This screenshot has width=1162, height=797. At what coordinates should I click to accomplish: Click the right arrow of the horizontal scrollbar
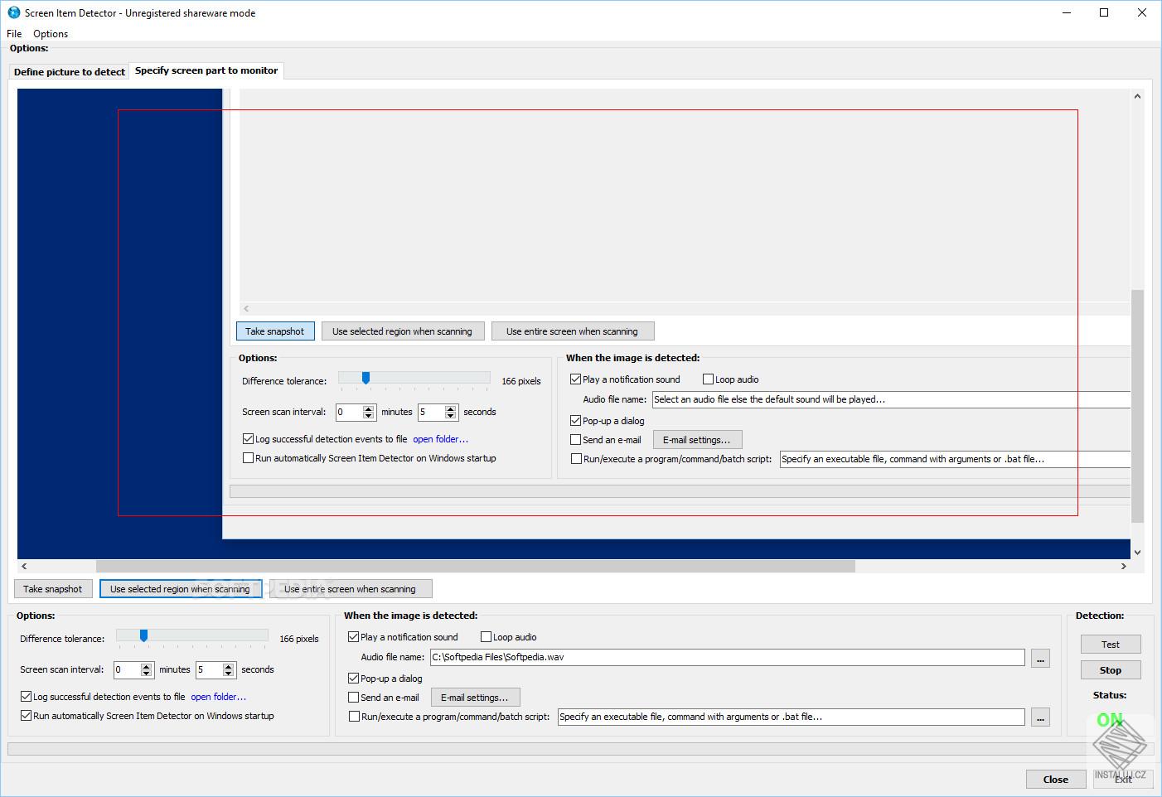[x=1124, y=566]
